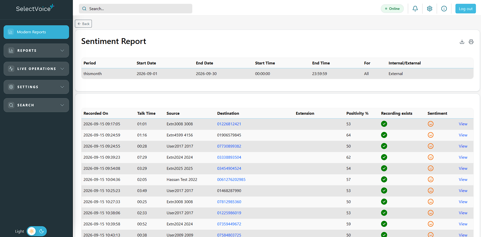Click neutral sentiment face for 09:24:59 row
This screenshot has width=481, height=237.
tap(431, 135)
